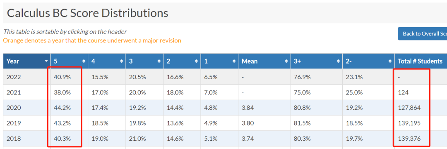Sort by Total # Students header
The width and height of the screenshot is (447, 149).
pos(421,61)
